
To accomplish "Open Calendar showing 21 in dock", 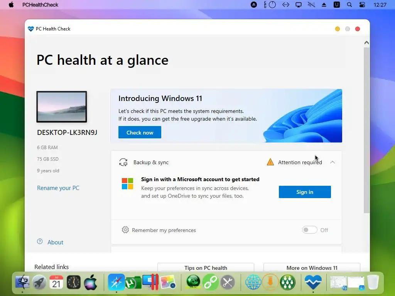I will [56, 282].
